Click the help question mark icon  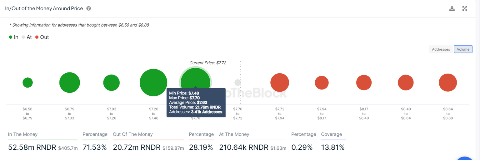tap(89, 9)
